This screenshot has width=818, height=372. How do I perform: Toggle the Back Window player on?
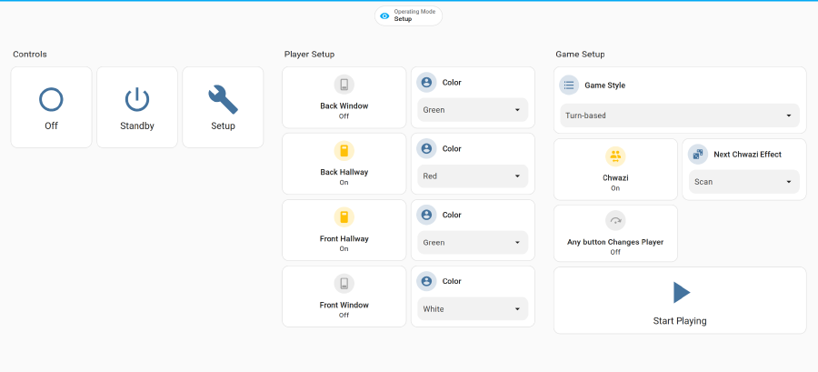344,97
